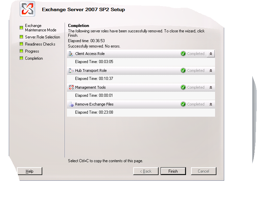Click the Client Access Role icon
The height and width of the screenshot is (203, 257).
point(71,54)
